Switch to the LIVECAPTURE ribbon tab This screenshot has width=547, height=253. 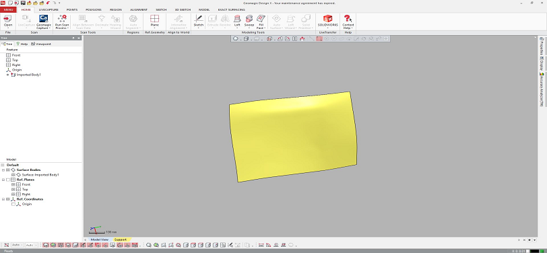(49, 10)
